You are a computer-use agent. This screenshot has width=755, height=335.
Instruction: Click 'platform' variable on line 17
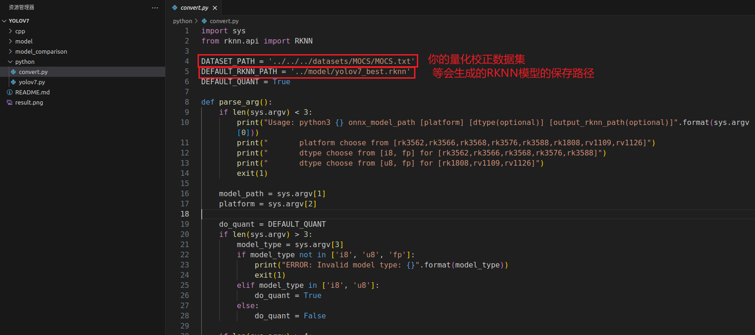click(237, 204)
